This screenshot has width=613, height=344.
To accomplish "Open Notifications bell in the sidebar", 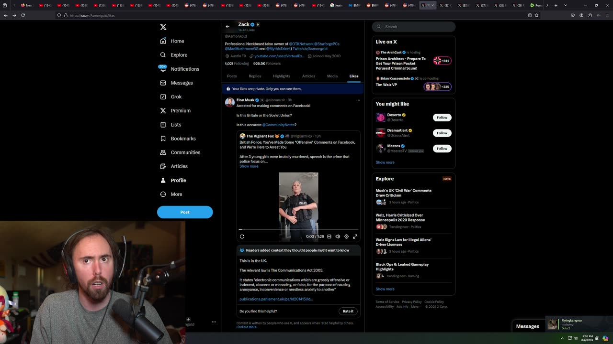I will 163,69.
